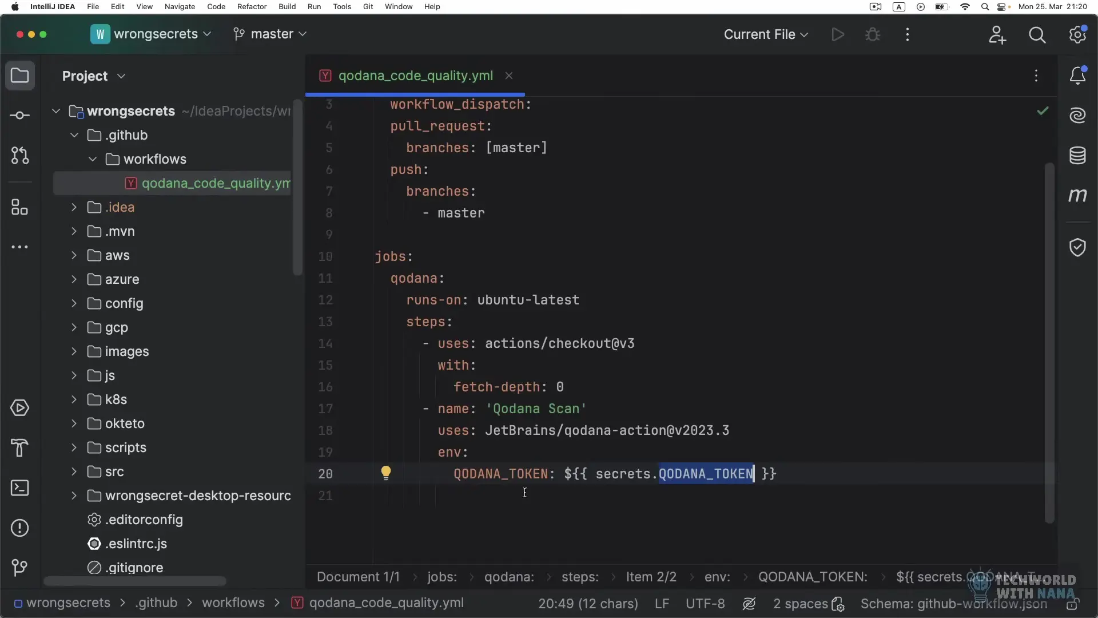Open the Terminal tool window
Screen dimensions: 1098x618
(20, 488)
